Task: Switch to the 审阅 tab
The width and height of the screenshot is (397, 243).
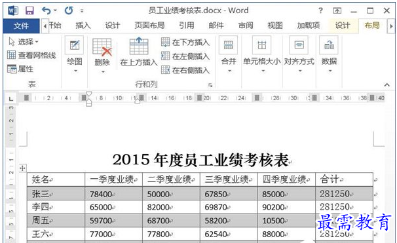Action: 246,26
